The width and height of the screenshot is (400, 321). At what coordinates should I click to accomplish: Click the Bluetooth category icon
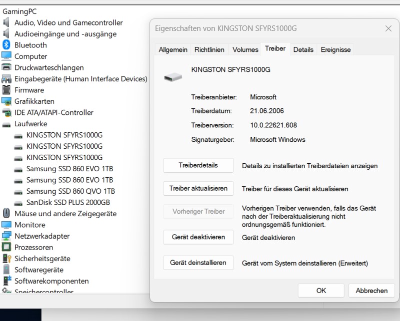pos(6,45)
